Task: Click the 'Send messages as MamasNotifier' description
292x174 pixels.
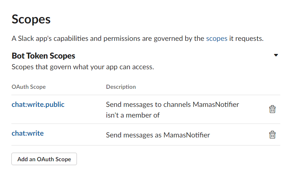Action: point(158,135)
